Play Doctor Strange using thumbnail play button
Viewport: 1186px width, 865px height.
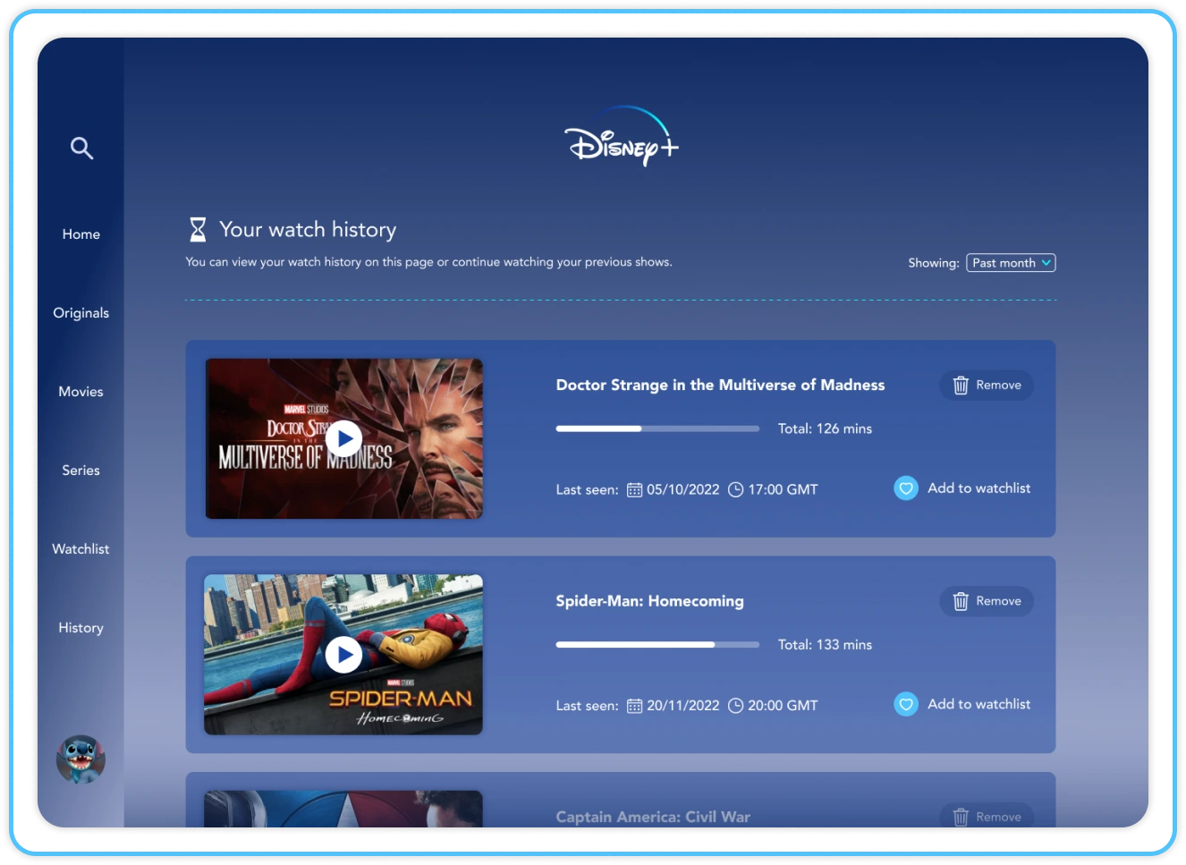point(343,439)
